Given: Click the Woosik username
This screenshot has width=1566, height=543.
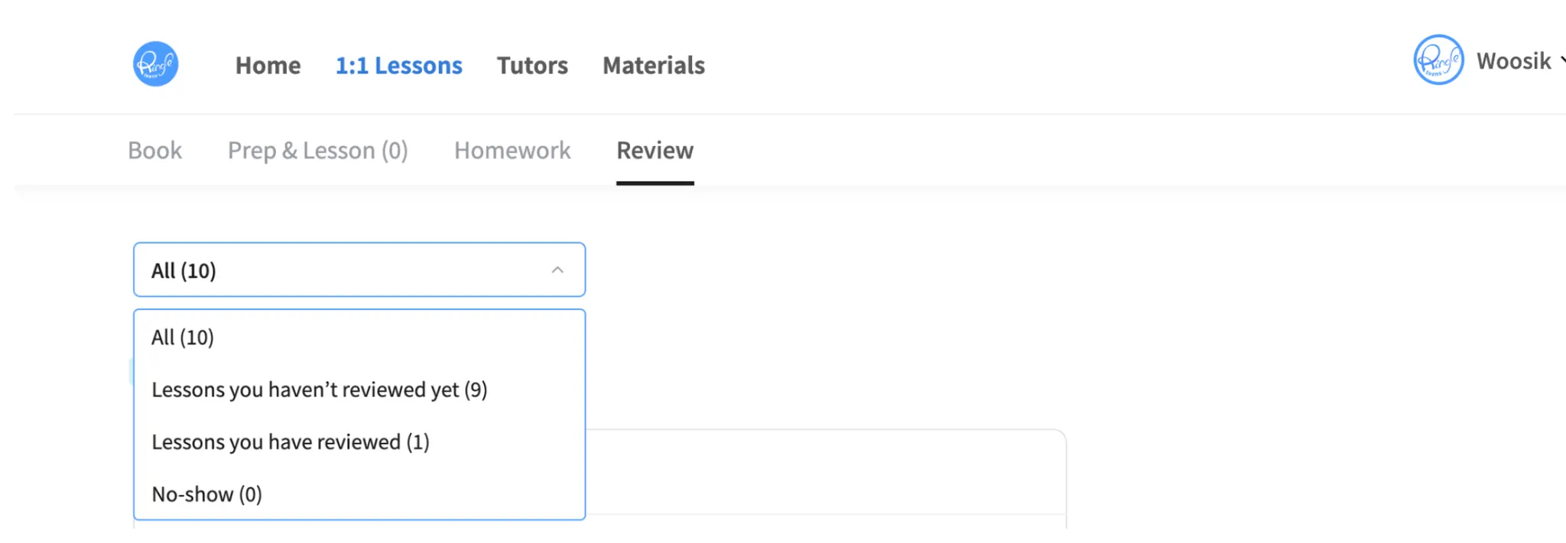Looking at the screenshot, I should tap(1512, 61).
